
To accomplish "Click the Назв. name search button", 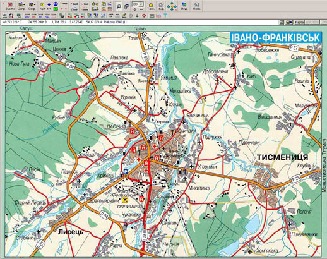I will [x=196, y=6].
